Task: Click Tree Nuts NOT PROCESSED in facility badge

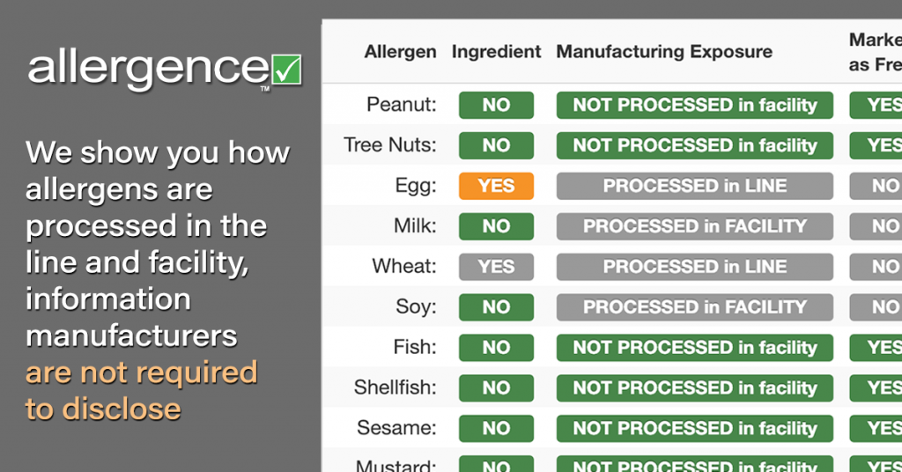Action: point(694,145)
